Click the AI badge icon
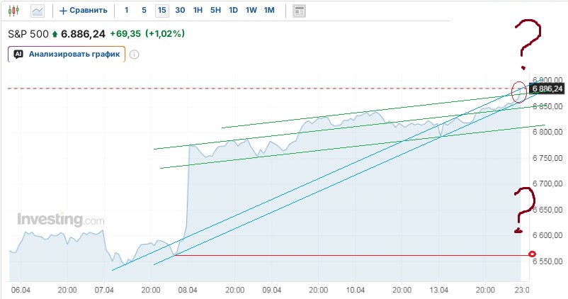The width and height of the screenshot is (568, 299). click(18, 54)
